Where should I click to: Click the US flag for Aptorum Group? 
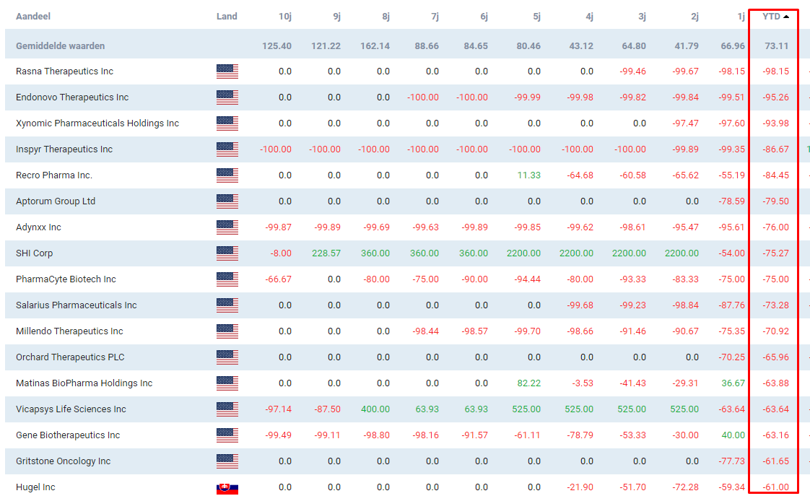pyautogui.click(x=227, y=201)
